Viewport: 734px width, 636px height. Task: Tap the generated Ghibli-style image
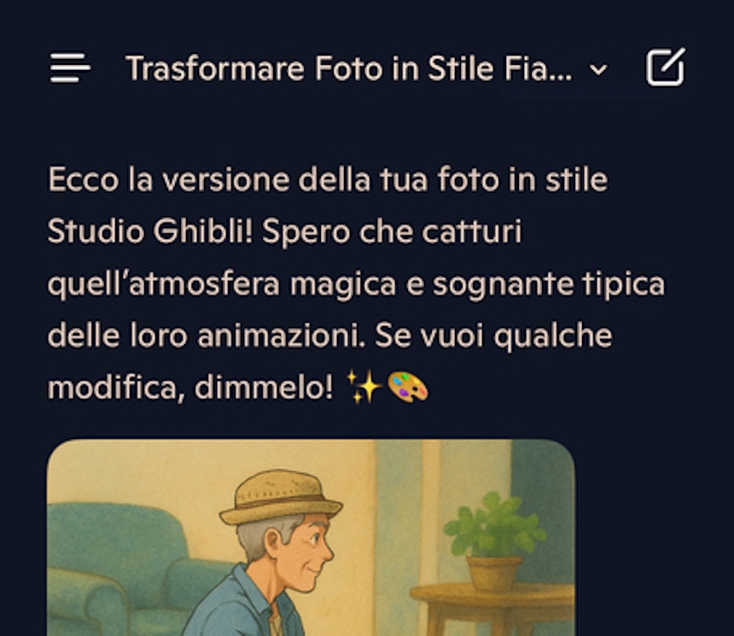311,537
